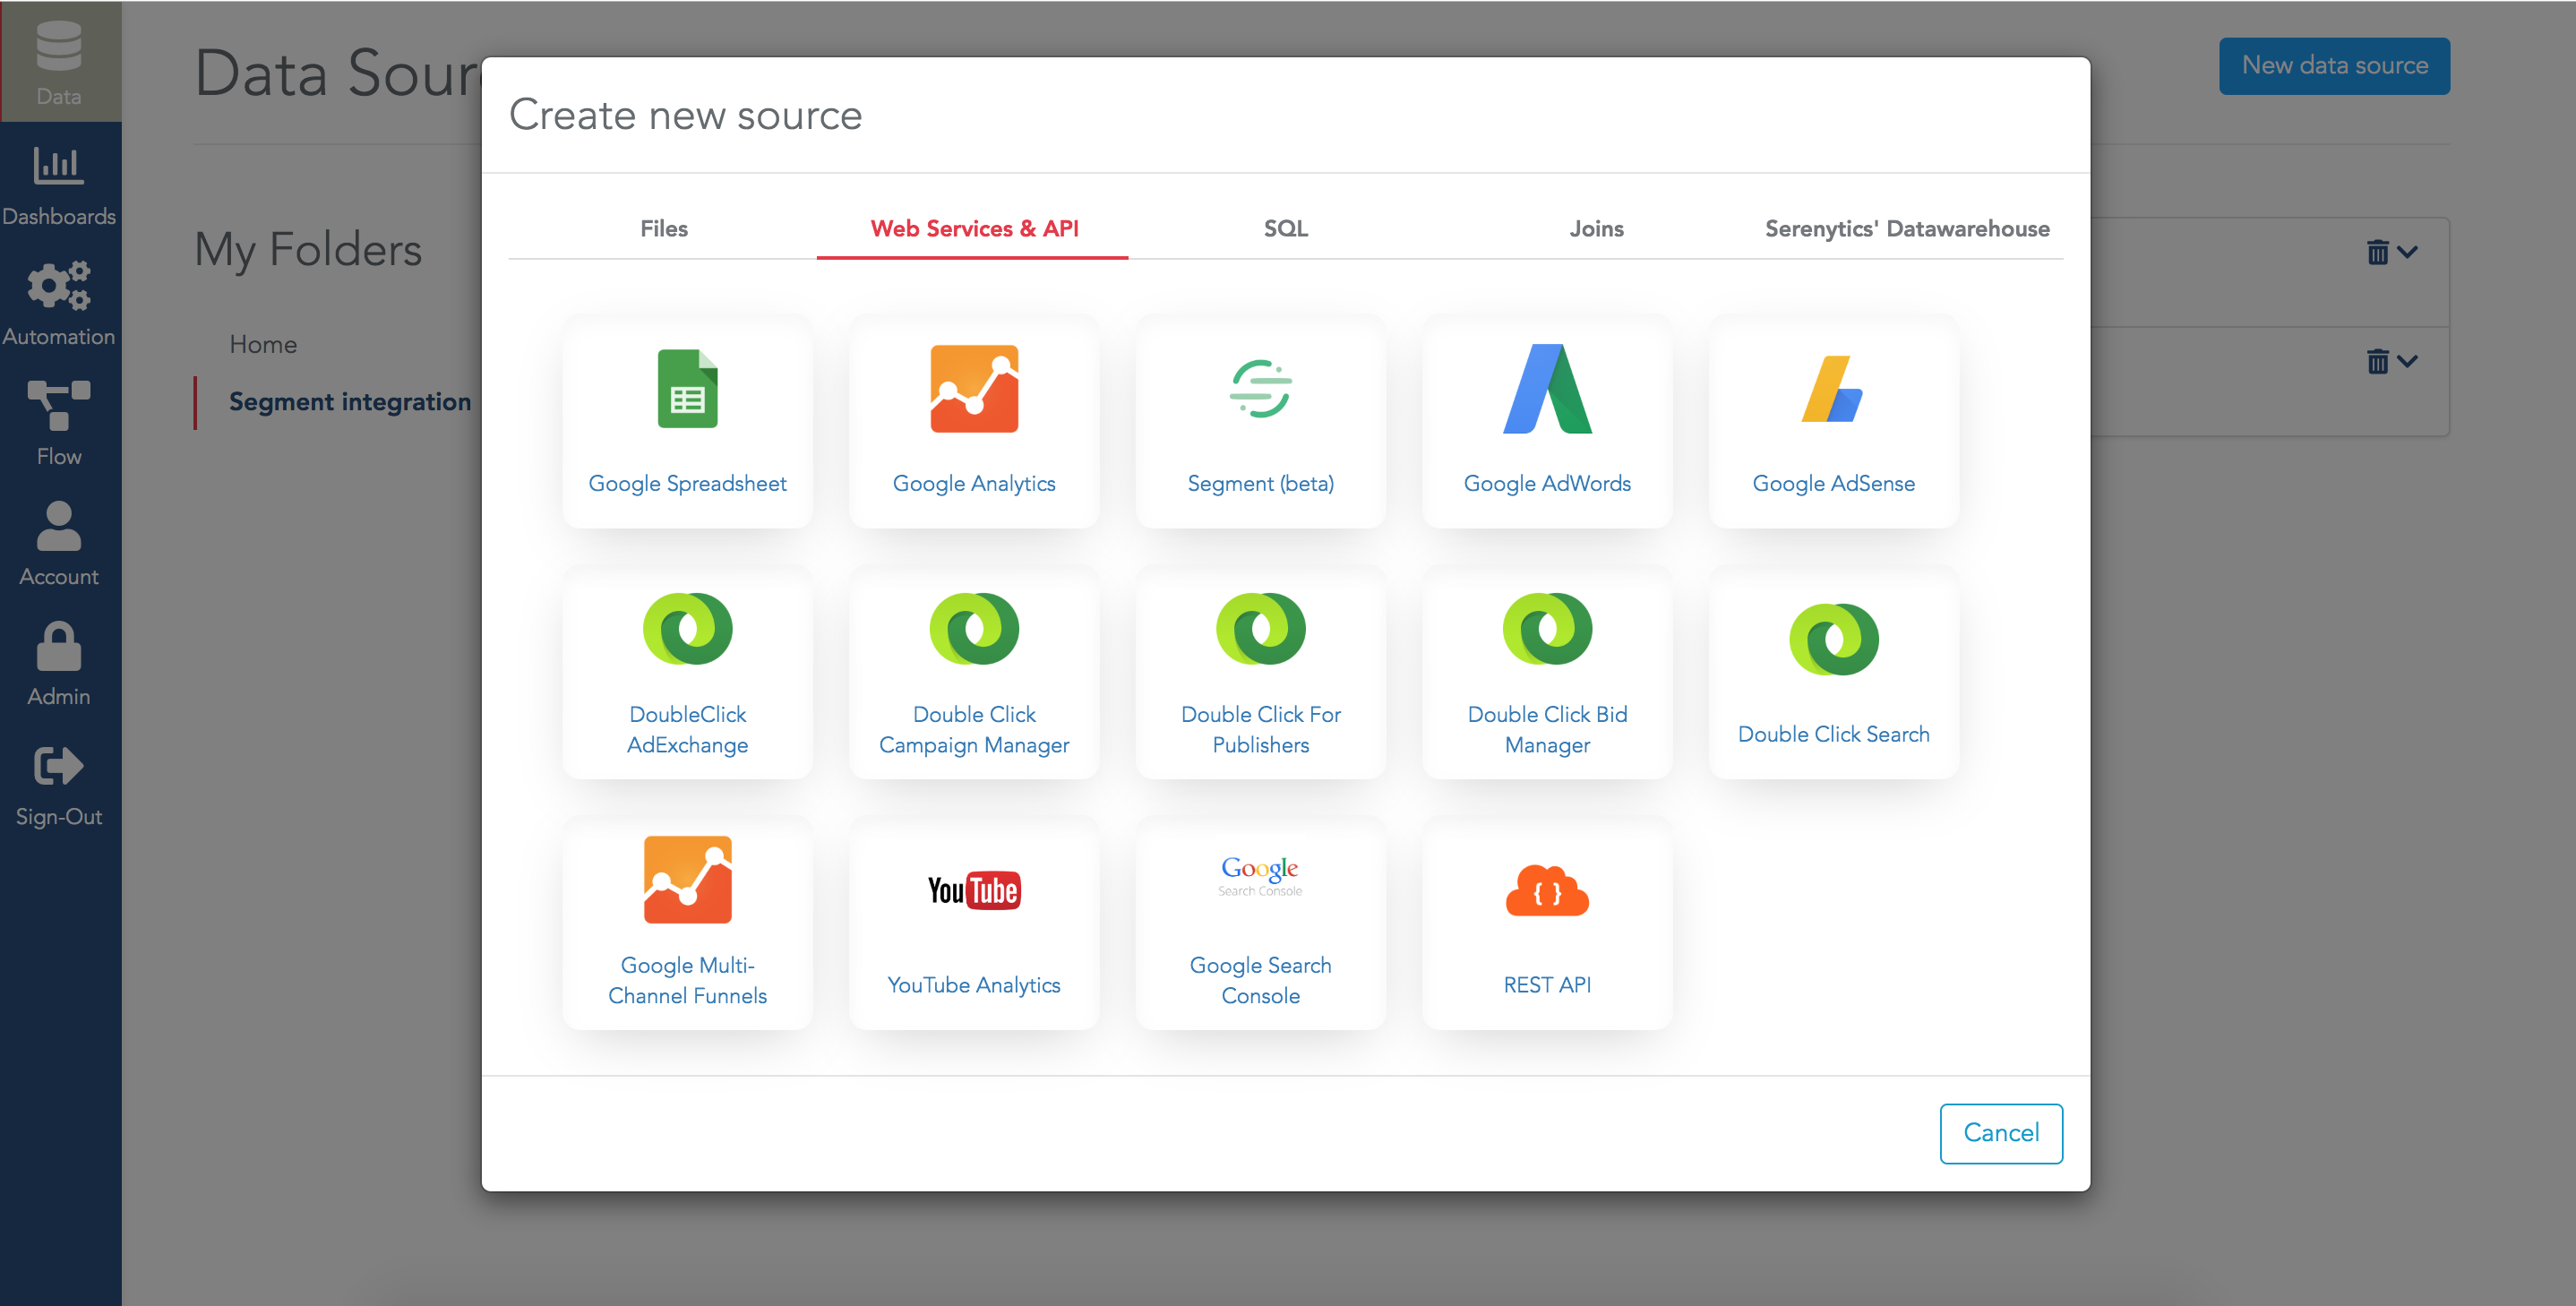Switch to the SQL tab
Screen dimensions: 2576x1306
coord(1286,229)
